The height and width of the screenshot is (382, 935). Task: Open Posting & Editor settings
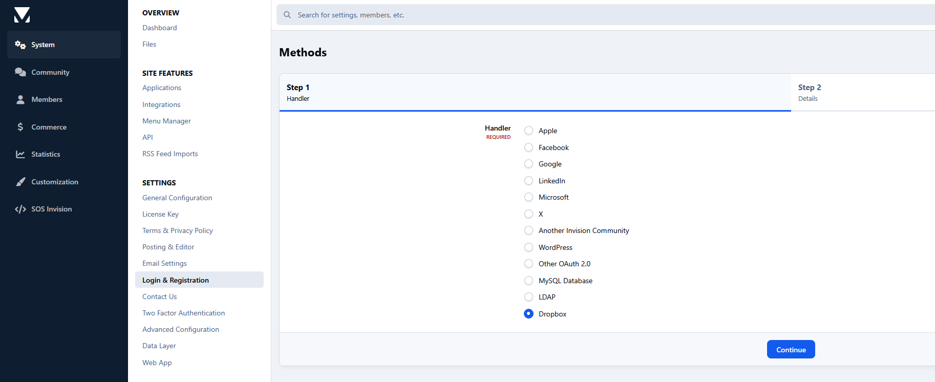pyautogui.click(x=168, y=247)
